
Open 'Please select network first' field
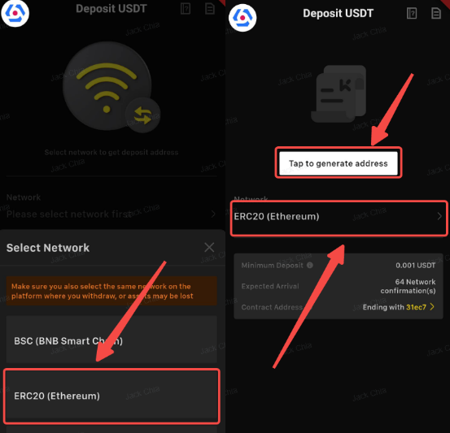coord(111,214)
